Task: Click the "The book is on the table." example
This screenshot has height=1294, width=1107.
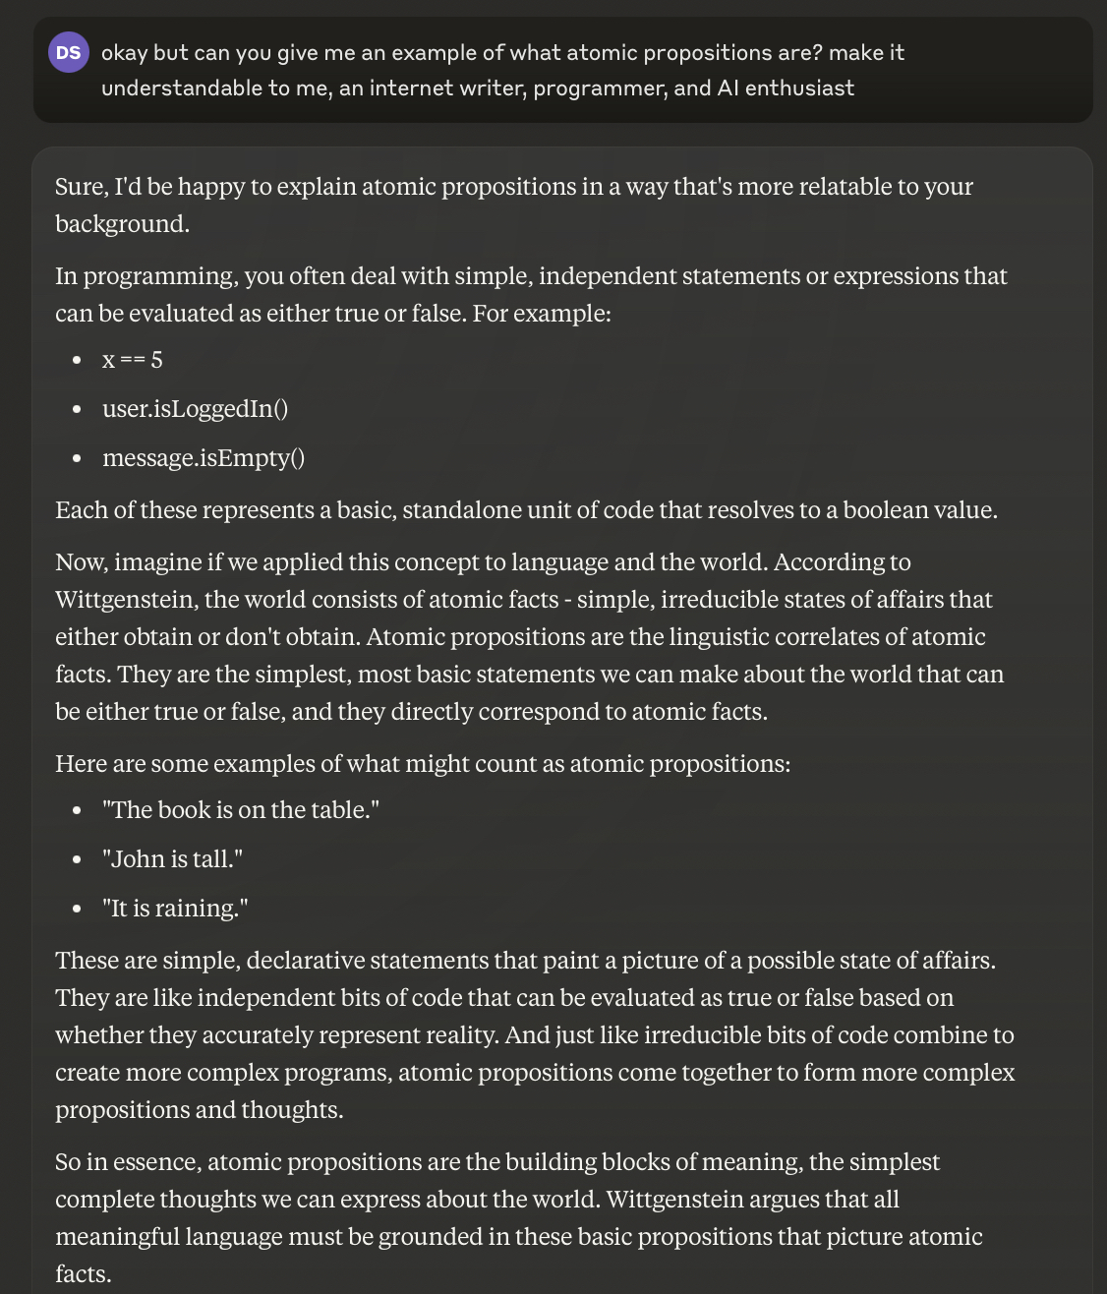Action: [241, 809]
